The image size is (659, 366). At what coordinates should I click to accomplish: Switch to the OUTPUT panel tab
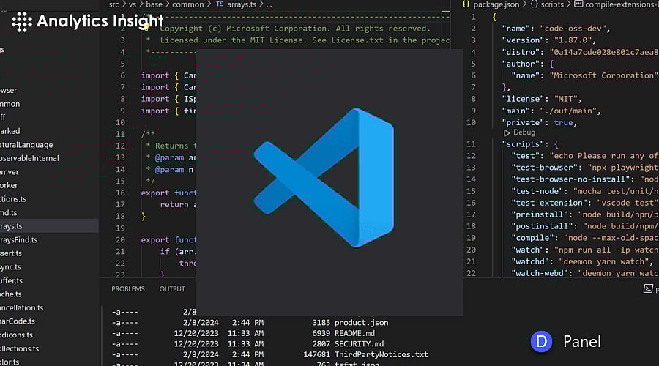point(172,289)
